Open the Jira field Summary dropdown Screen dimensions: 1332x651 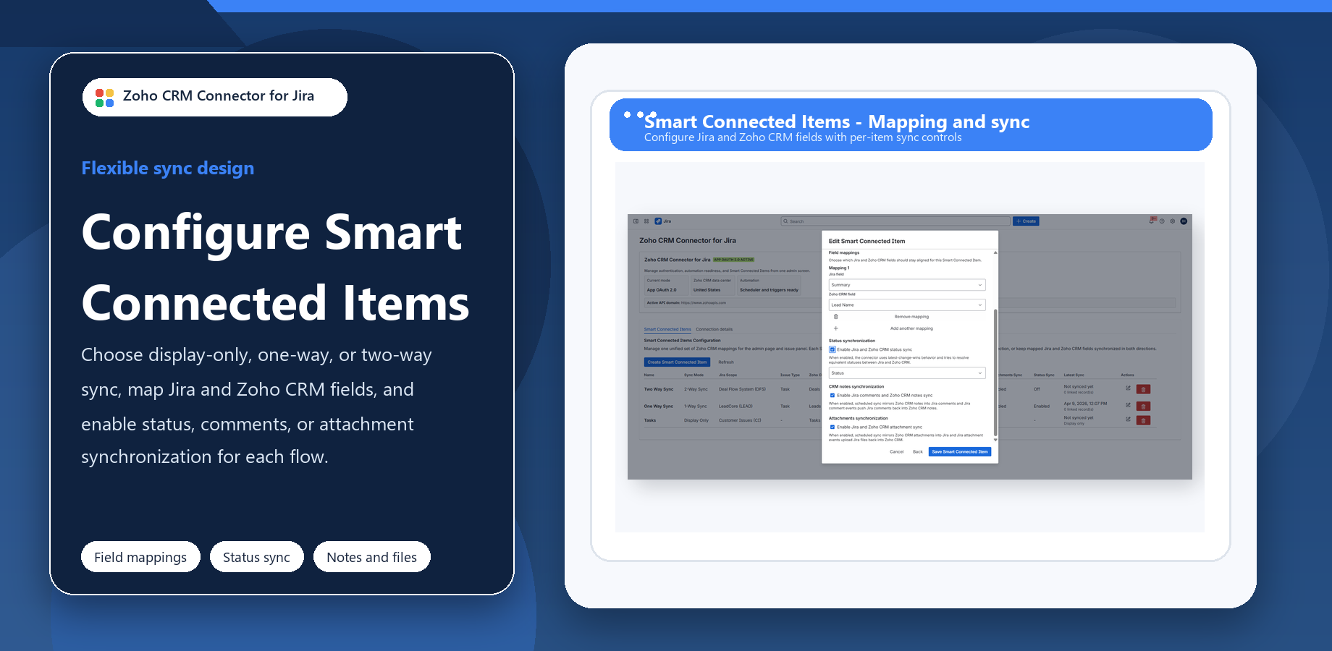click(907, 284)
